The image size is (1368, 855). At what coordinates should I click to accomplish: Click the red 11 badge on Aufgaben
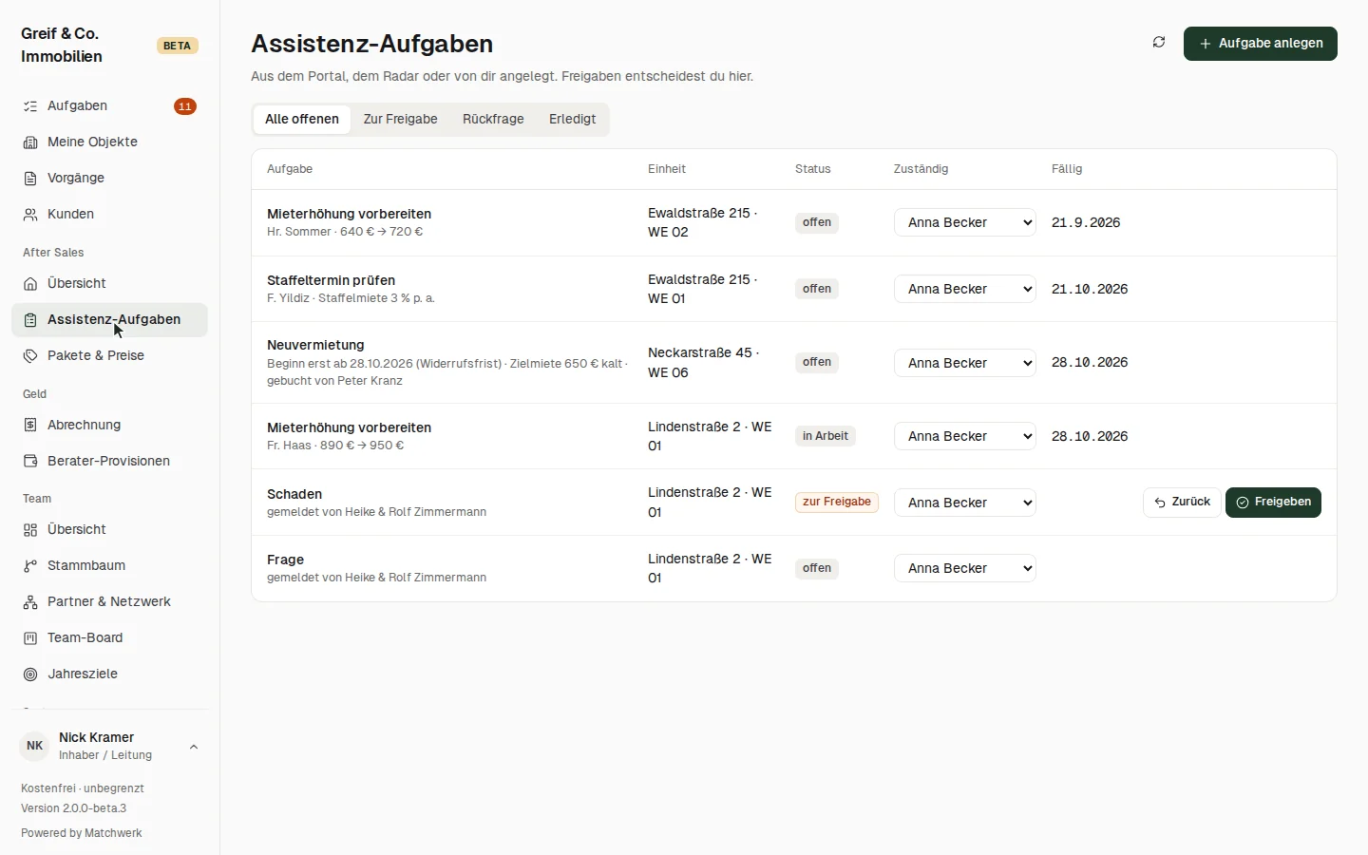point(185,106)
